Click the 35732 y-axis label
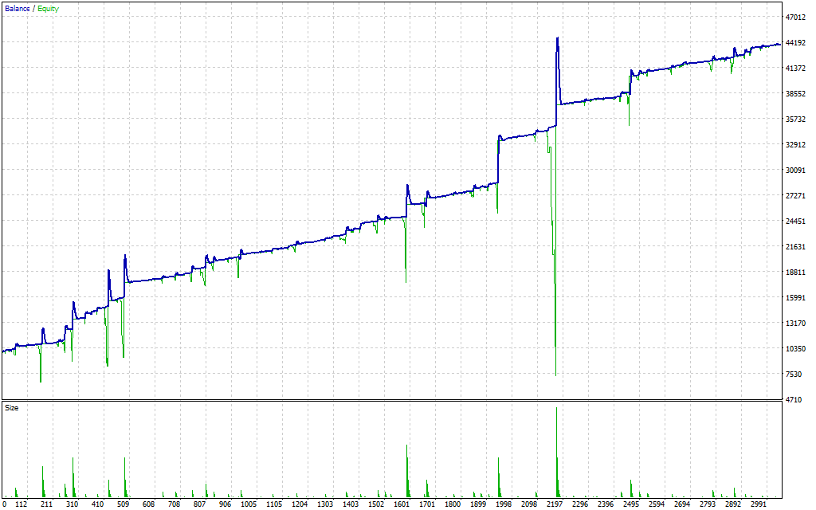 [796, 120]
